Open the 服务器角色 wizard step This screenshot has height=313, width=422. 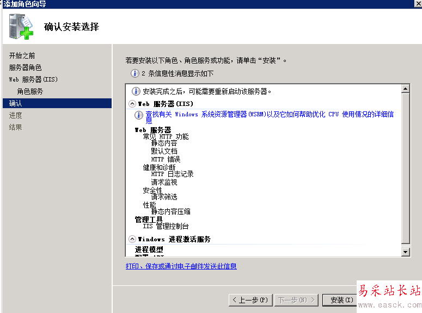tap(25, 67)
